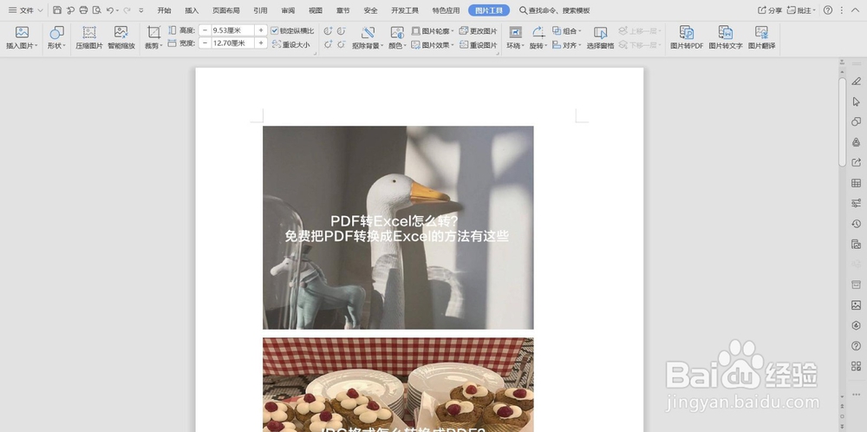
Task: Switch to the Review (审阅) tab
Action: (x=288, y=10)
